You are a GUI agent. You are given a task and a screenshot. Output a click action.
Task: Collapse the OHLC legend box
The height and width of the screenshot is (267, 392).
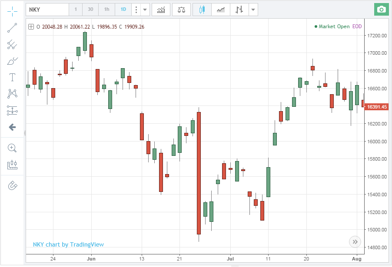31,27
